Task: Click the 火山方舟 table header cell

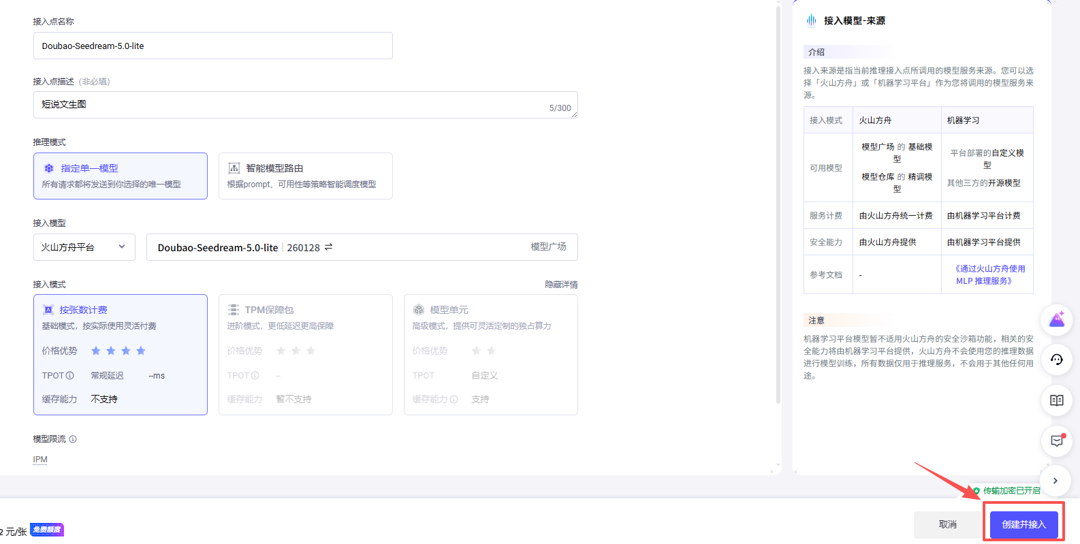Action: pos(897,120)
